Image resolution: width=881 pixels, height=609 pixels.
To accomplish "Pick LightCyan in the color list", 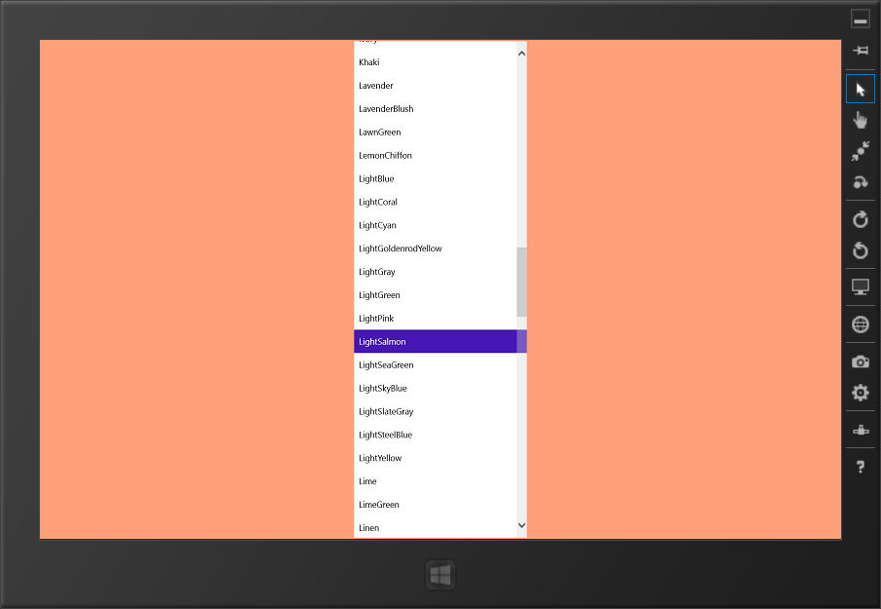I will 435,225.
